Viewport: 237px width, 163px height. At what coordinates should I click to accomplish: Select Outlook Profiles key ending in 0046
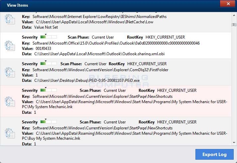coord(116,43)
